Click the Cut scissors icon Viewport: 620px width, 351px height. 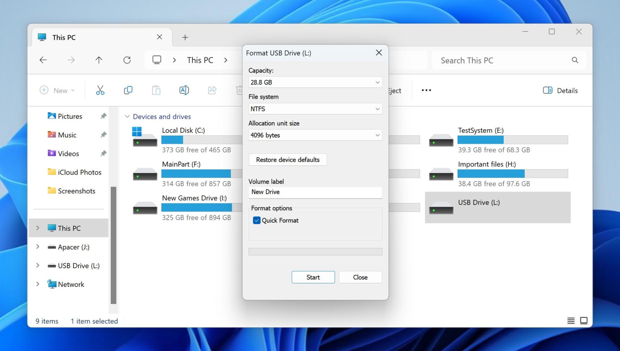[x=100, y=90]
